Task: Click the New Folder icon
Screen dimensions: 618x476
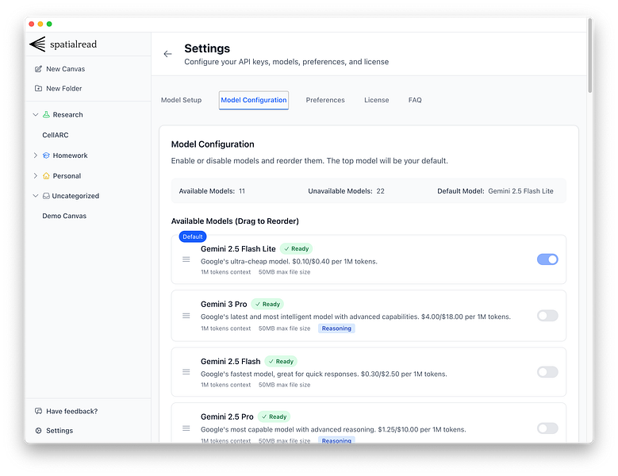Action: tap(38, 88)
